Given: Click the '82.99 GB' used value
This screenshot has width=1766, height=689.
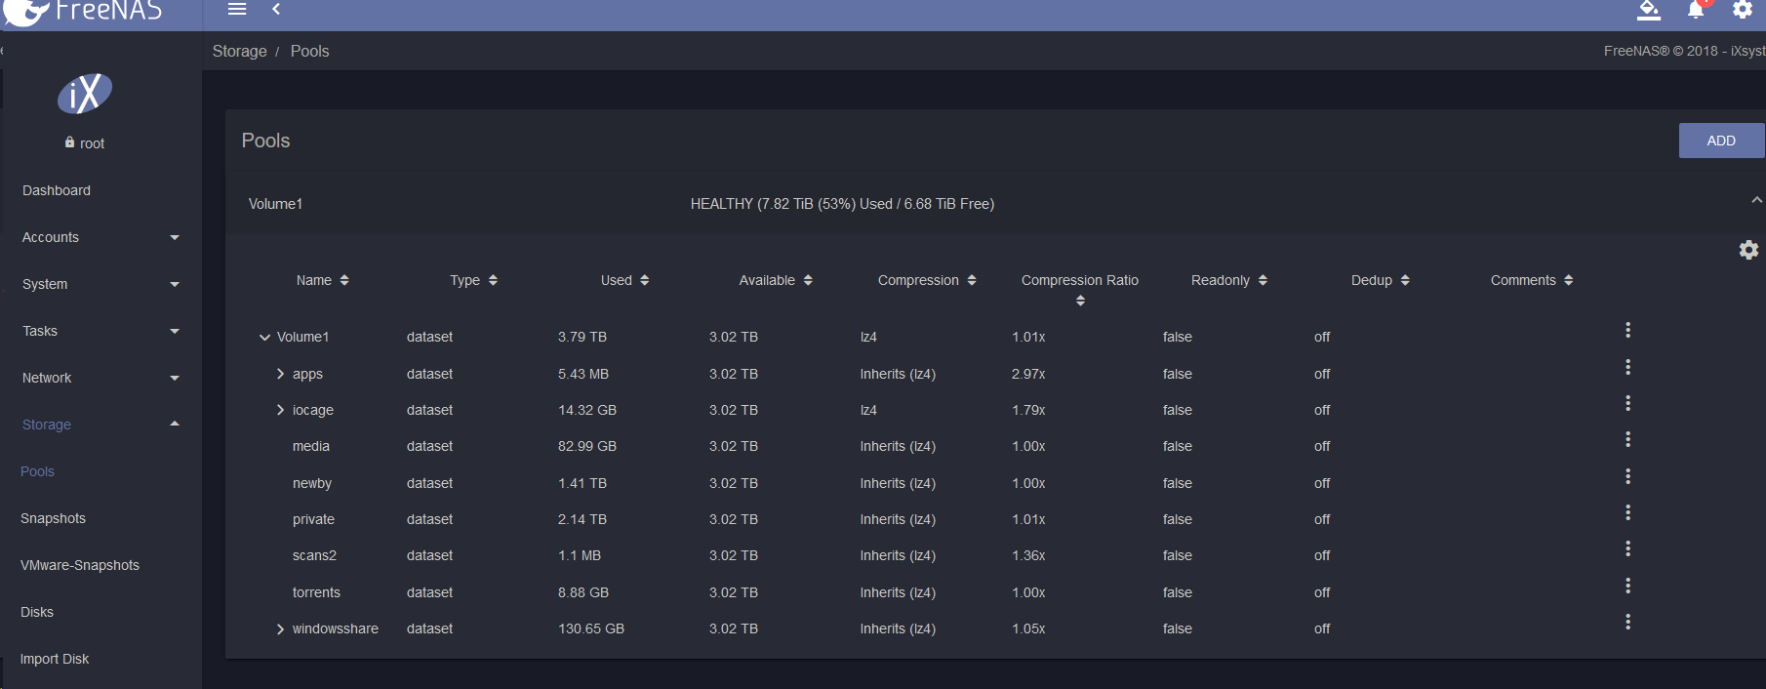Looking at the screenshot, I should tap(586, 446).
